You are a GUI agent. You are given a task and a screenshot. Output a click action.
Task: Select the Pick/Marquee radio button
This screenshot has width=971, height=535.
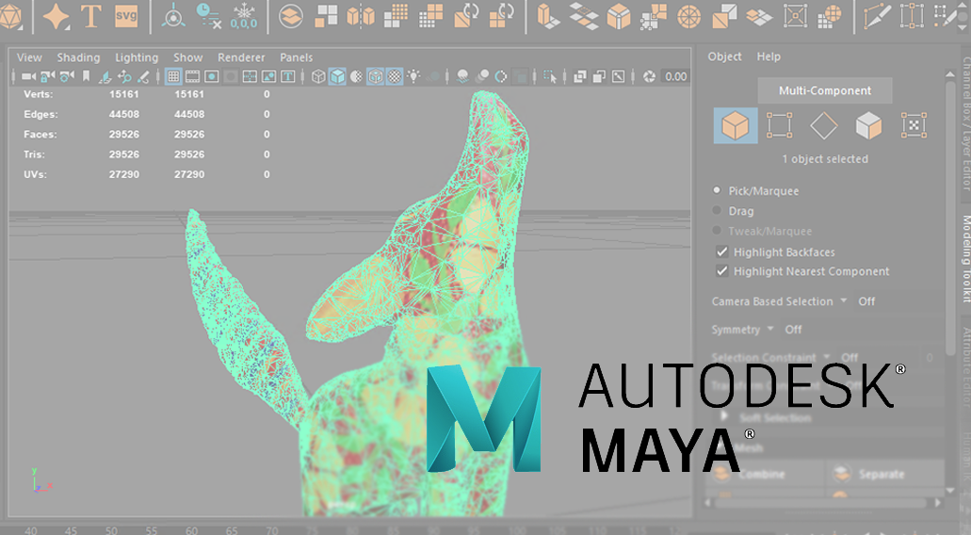[717, 190]
